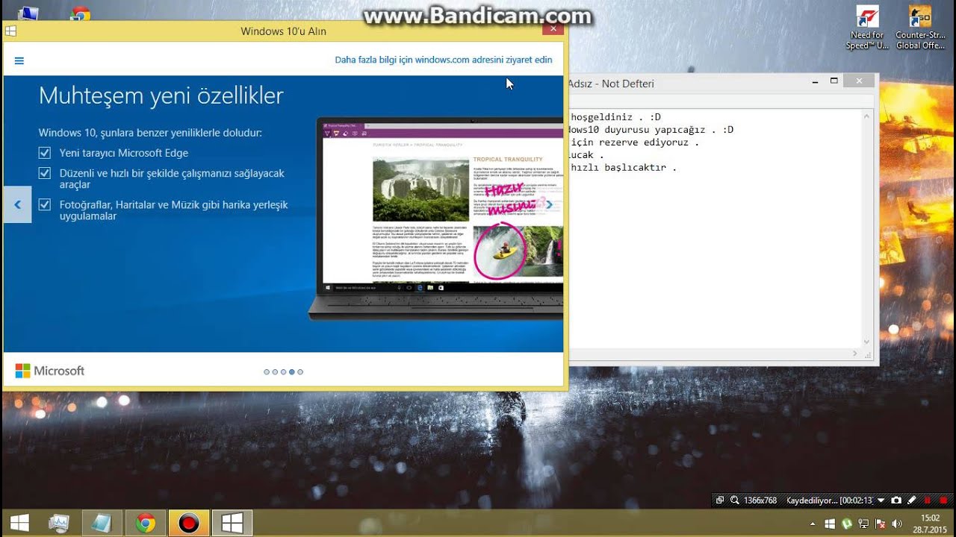Click Bandicam magnifier search icon
956x537 pixels.
pos(734,500)
